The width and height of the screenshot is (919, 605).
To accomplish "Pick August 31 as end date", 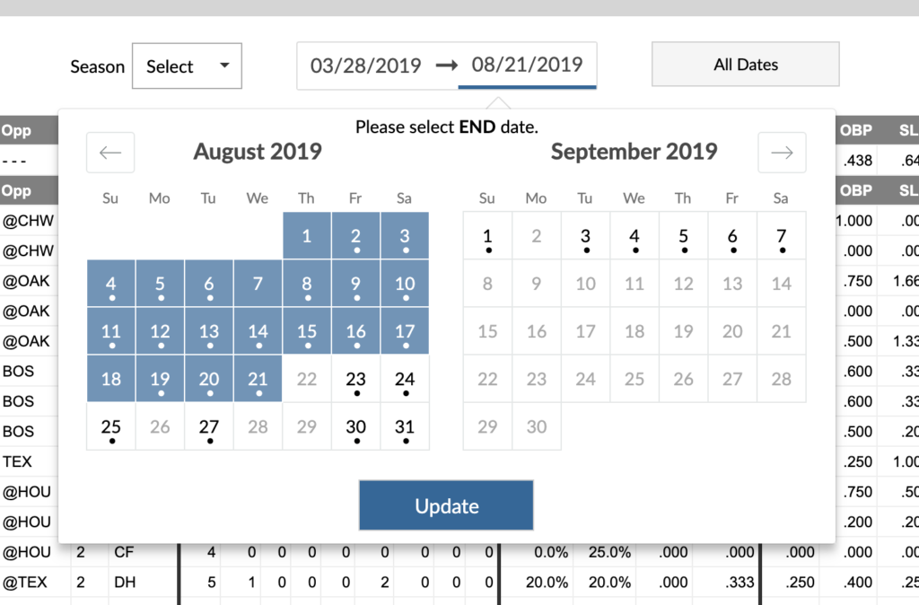I will tap(405, 426).
